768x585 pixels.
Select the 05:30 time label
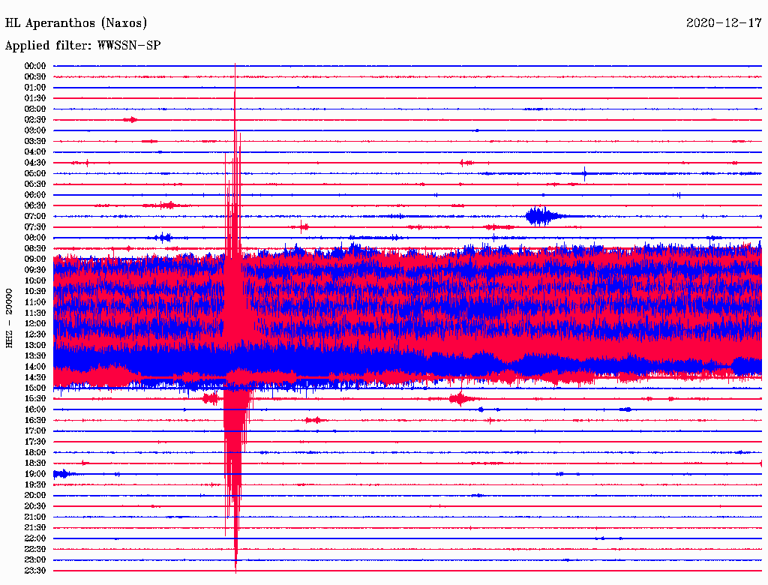pyautogui.click(x=35, y=184)
